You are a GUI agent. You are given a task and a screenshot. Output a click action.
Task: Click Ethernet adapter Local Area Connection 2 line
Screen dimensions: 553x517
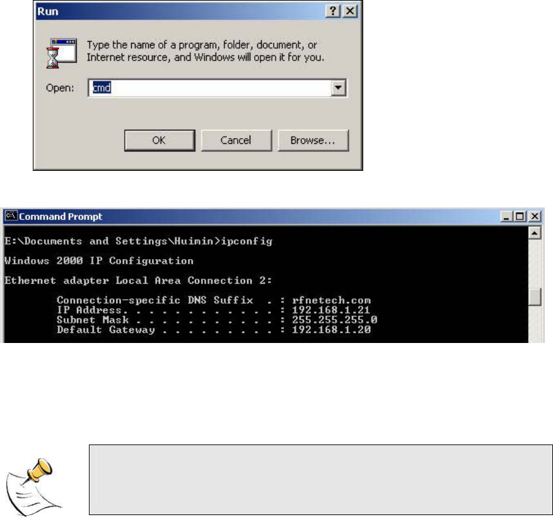[x=138, y=281]
